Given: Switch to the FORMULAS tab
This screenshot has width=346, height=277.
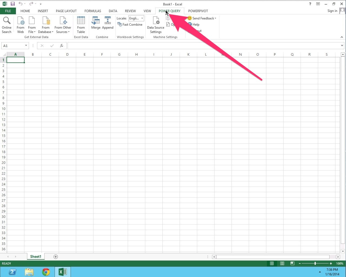Looking at the screenshot, I should [x=93, y=11].
